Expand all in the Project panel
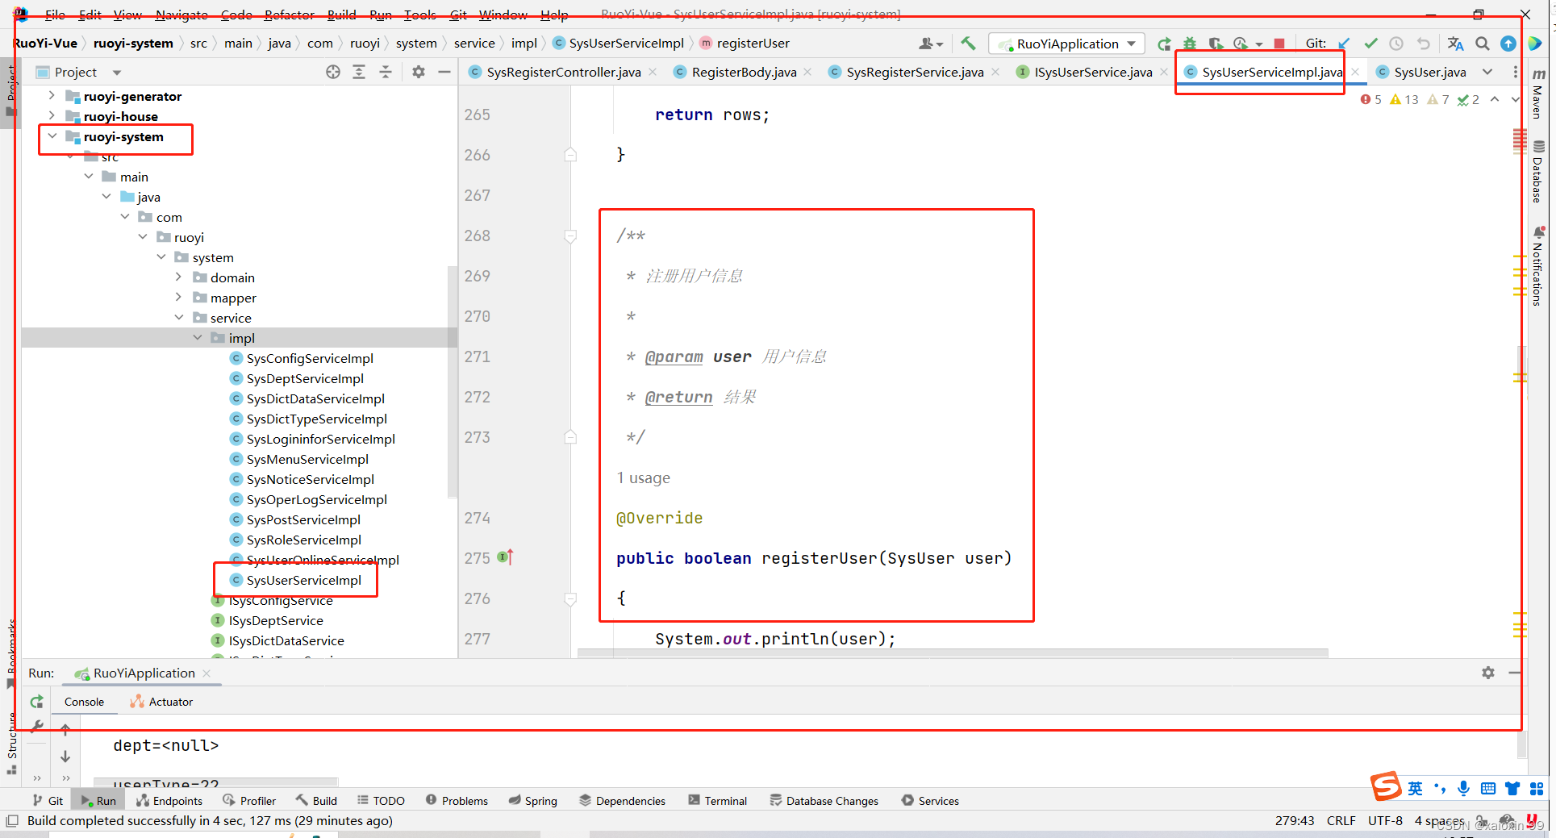Viewport: 1556px width, 838px height. click(359, 72)
